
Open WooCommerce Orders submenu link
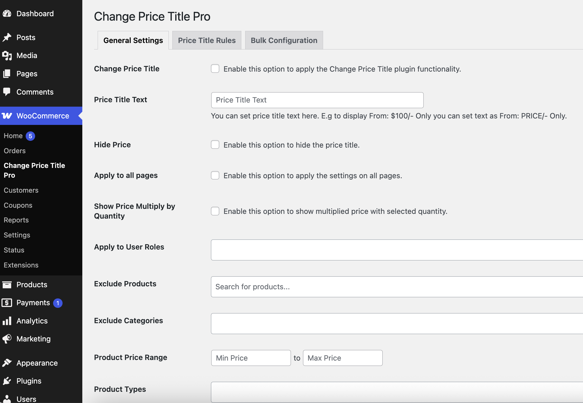point(15,151)
